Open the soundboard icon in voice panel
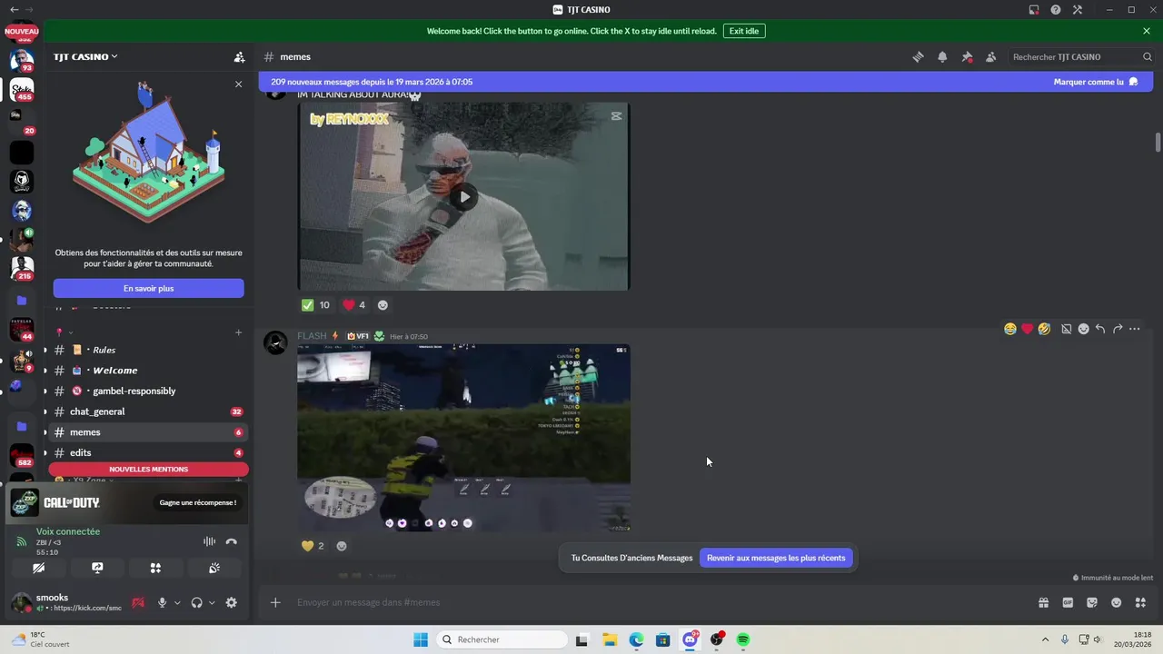The height and width of the screenshot is (654, 1163). point(214,568)
